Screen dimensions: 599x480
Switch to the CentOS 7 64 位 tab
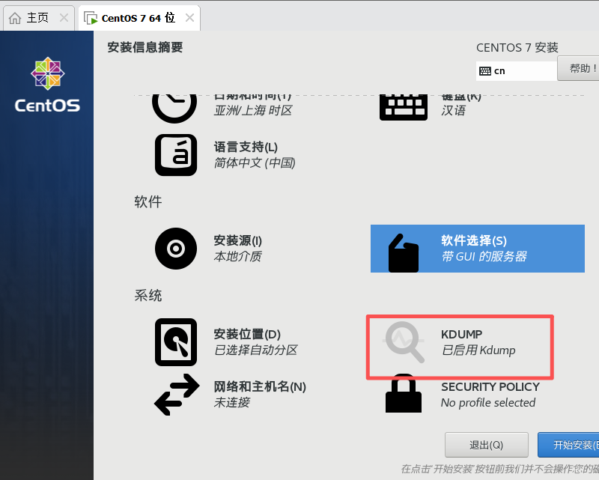pyautogui.click(x=139, y=17)
